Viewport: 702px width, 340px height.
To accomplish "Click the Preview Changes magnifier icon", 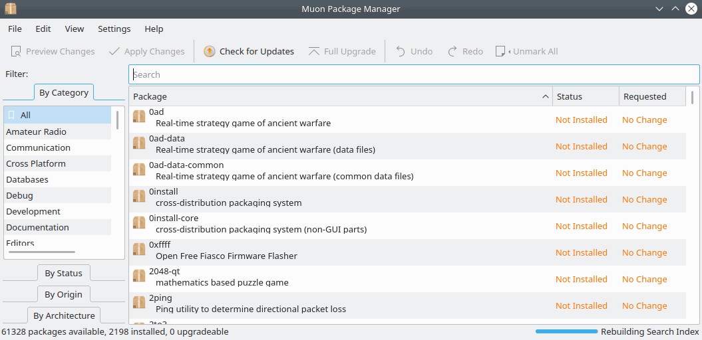I will [x=16, y=51].
